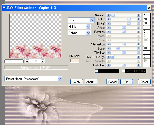This screenshot has width=154, height=125.
Task: Click the right arrow of Tile Gap slider
Action: pos(139,53)
